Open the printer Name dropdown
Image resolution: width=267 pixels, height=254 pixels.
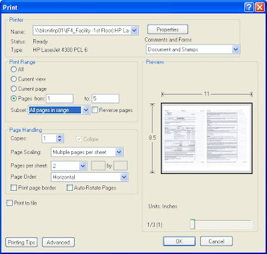(134, 30)
